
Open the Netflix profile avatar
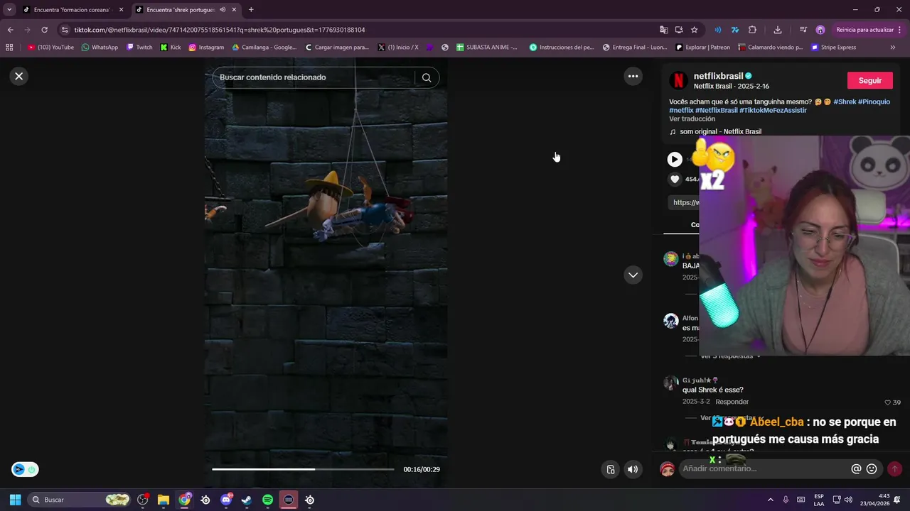click(678, 80)
